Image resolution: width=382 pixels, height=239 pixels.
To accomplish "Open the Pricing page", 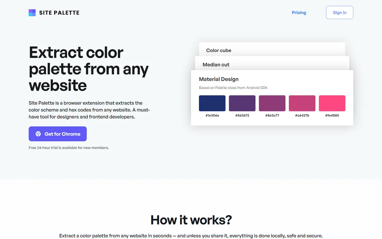I will click(x=299, y=13).
